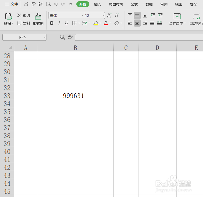Expand the cell style dropdown arrow
This screenshot has height=197, width=203.
pos(89,23)
